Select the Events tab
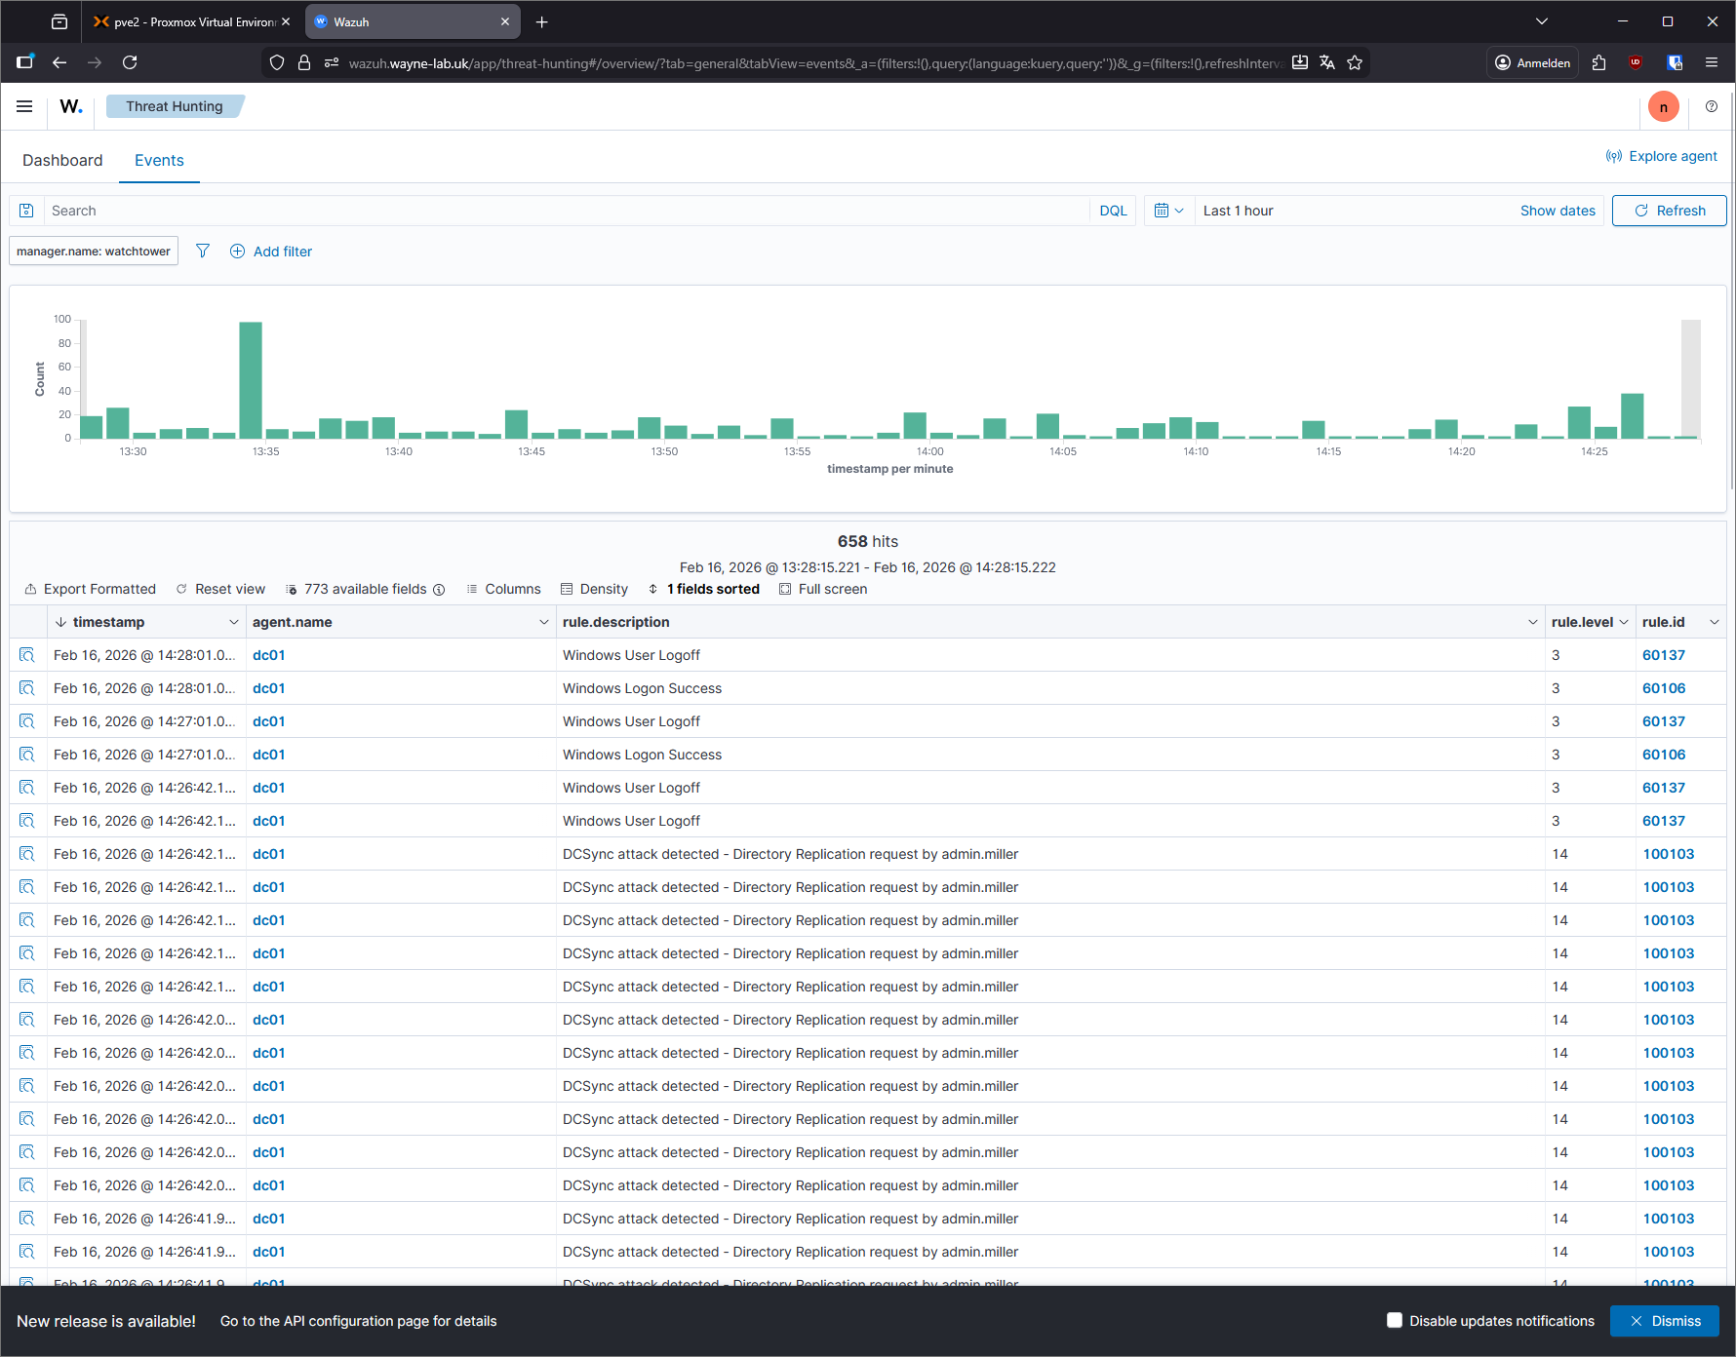The height and width of the screenshot is (1357, 1736). tap(159, 160)
